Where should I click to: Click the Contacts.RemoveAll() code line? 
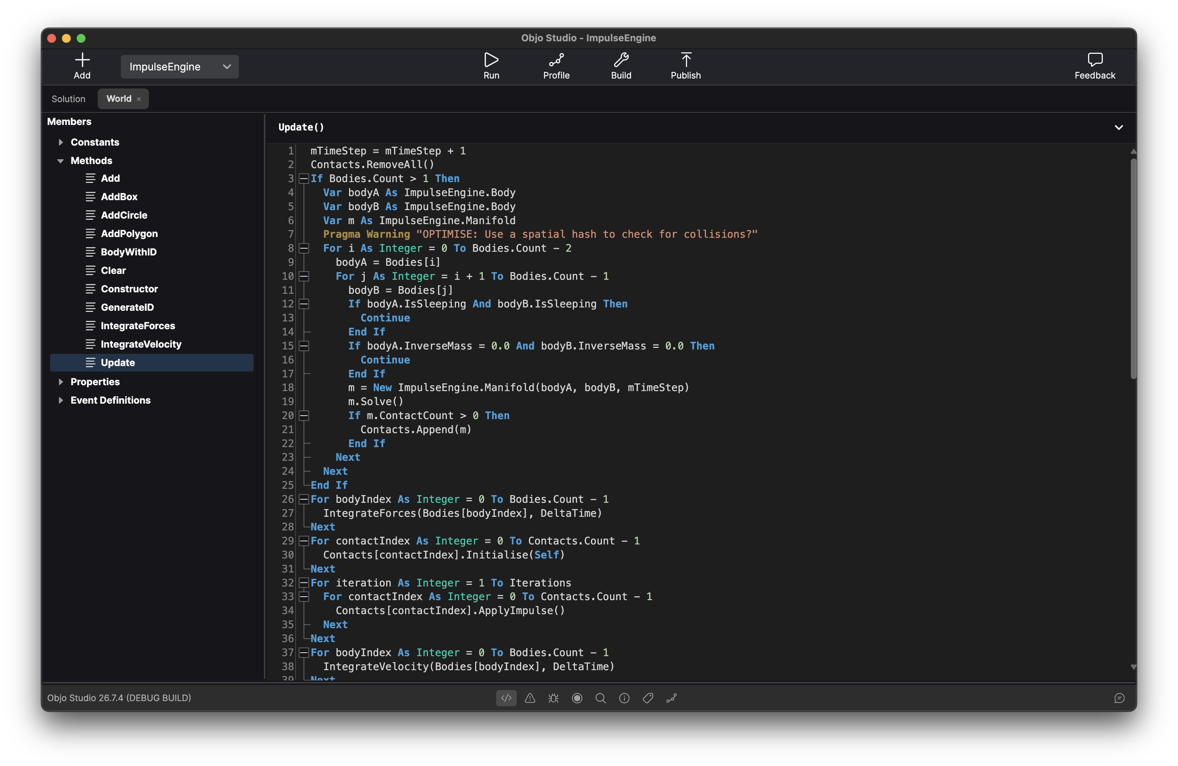coord(372,164)
